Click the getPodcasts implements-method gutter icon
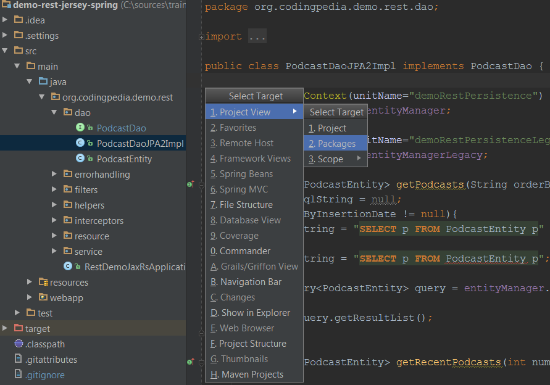550x385 pixels. (191, 184)
